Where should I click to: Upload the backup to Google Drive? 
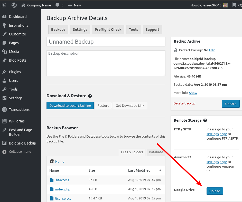(x=215, y=191)
